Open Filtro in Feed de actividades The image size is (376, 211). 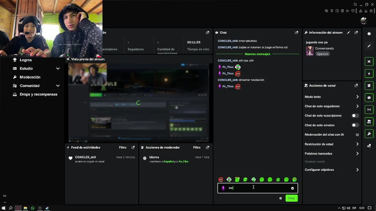(122, 147)
